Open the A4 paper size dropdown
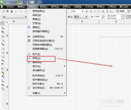This screenshot has width=131, height=110. (26, 17)
